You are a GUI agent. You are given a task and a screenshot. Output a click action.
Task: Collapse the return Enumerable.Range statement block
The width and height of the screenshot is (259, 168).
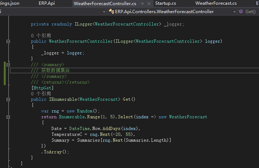[8, 117]
